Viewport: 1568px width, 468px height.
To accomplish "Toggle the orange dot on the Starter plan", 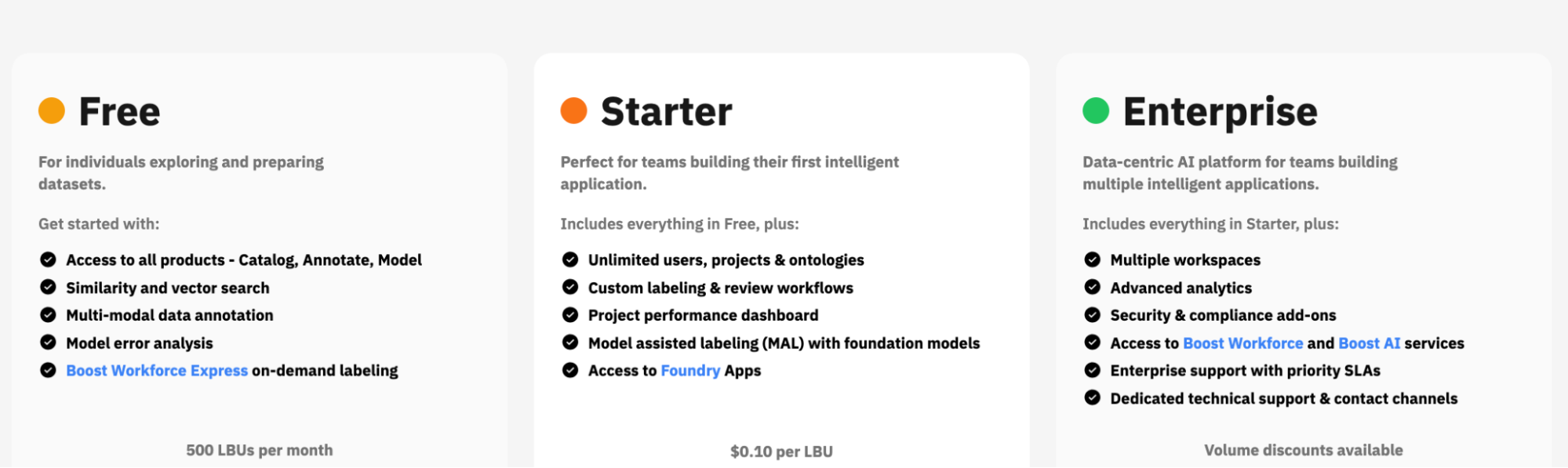I will click(573, 111).
